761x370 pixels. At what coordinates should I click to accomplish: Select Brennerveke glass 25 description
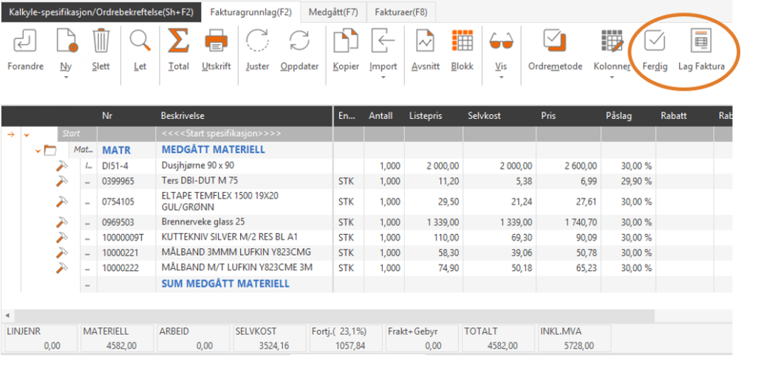click(x=203, y=222)
